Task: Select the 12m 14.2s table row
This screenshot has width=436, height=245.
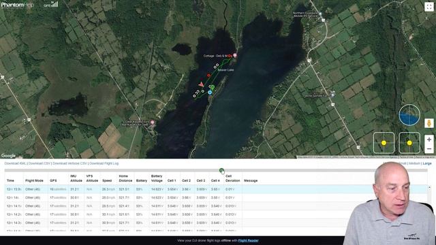Action: pyautogui.click(x=216, y=214)
